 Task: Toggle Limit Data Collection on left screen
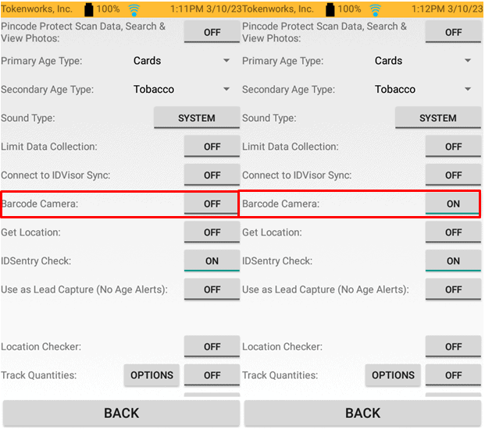(x=212, y=147)
